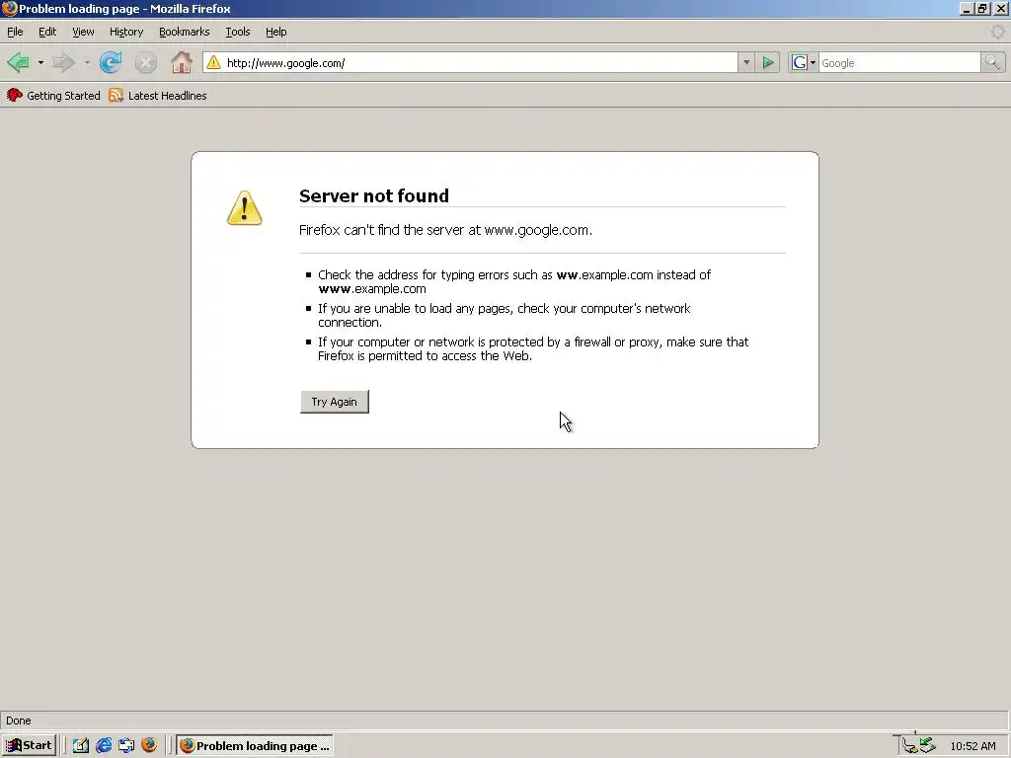Viewport: 1011px width, 758px height.
Task: Go to the Home page icon
Action: point(182,62)
